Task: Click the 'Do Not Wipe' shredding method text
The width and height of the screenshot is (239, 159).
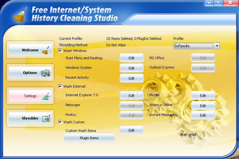Action: tap(116, 45)
